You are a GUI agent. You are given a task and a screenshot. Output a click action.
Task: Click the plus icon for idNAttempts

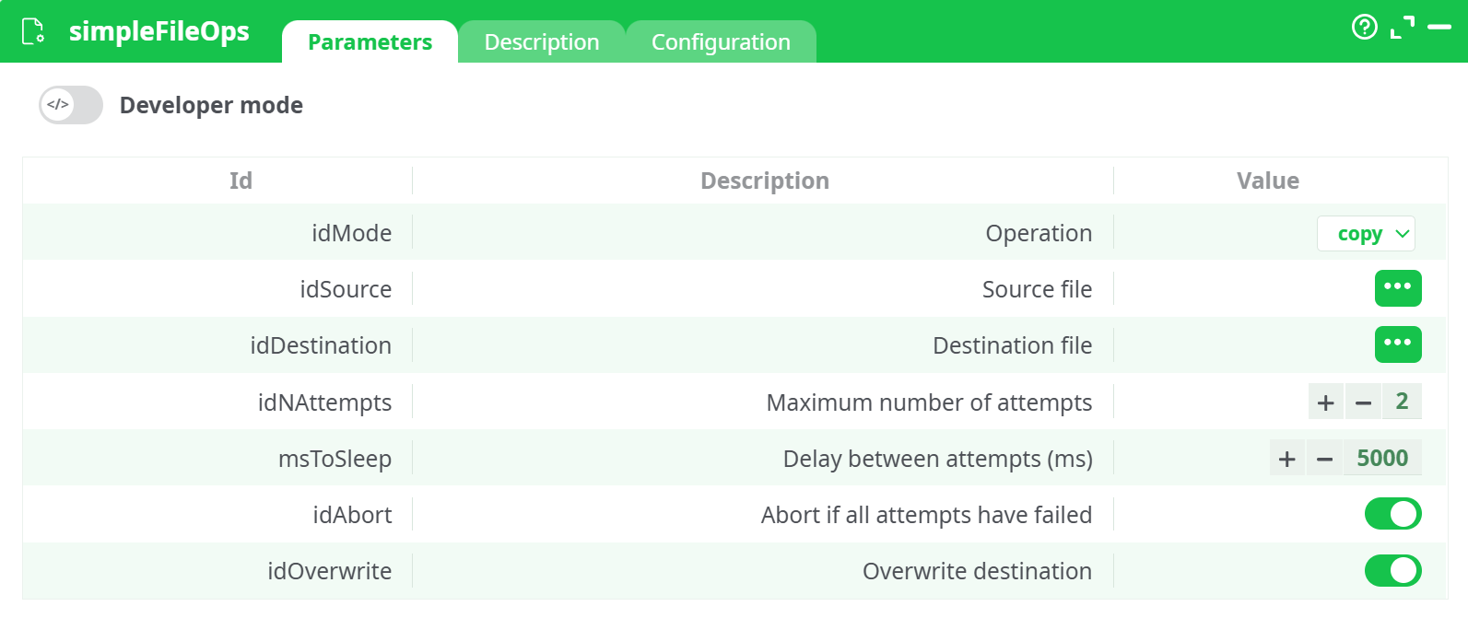(x=1325, y=402)
